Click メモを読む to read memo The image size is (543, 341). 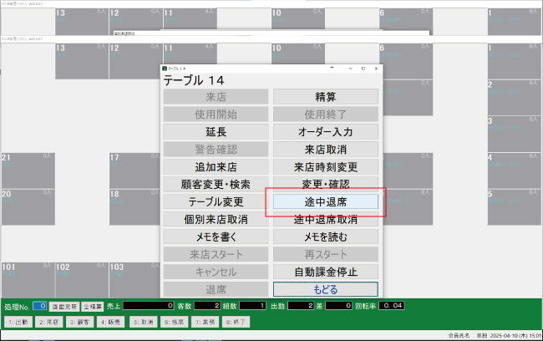[x=326, y=237]
